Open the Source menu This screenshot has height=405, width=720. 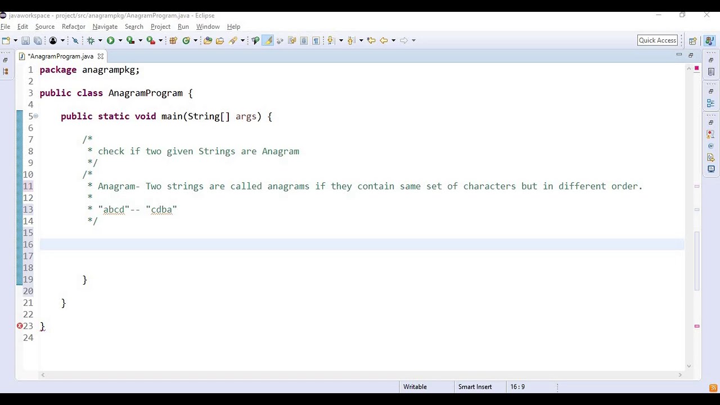tap(45, 26)
